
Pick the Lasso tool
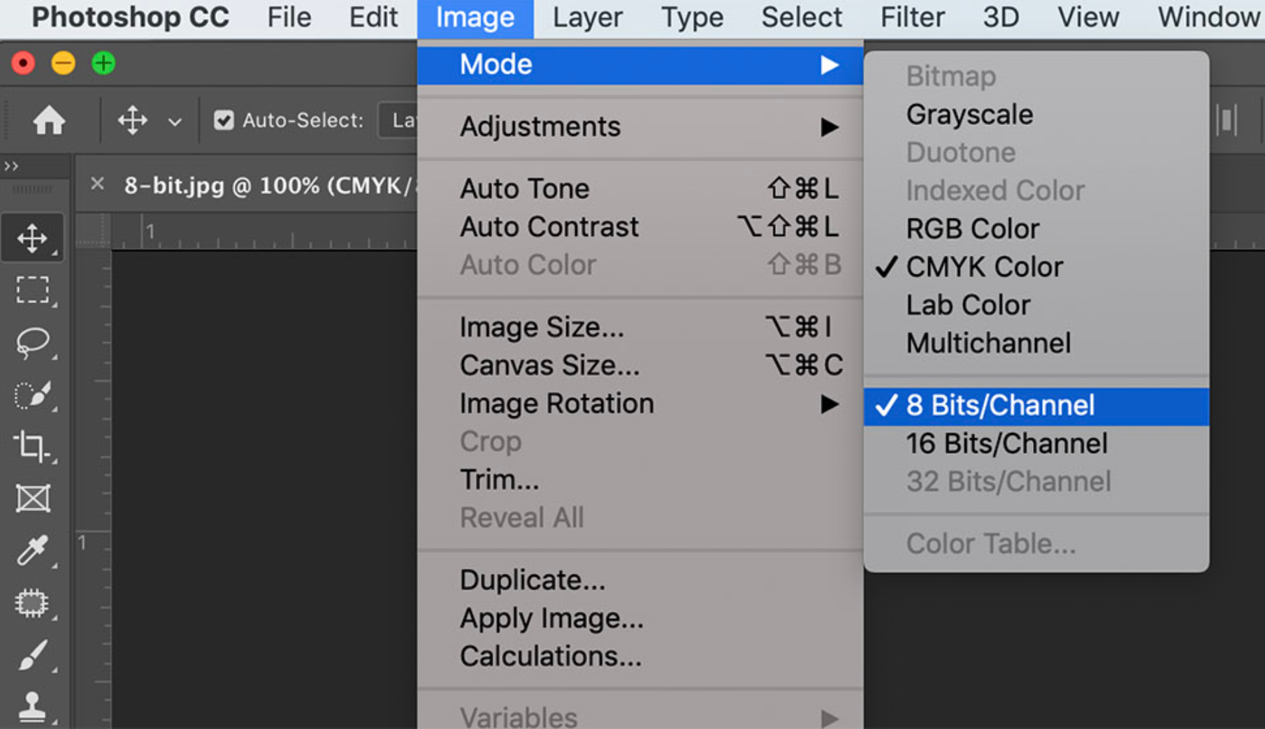tap(34, 342)
